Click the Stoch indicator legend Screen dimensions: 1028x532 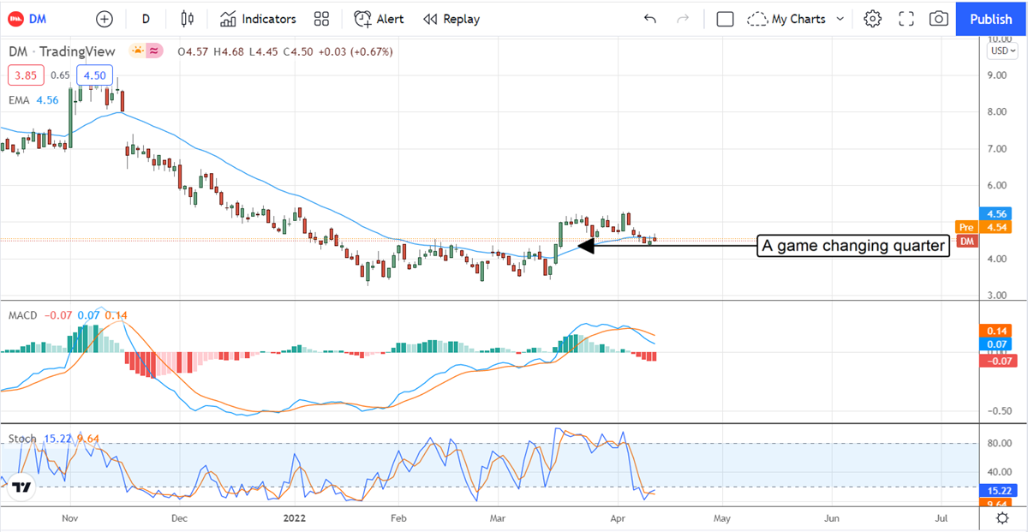pyautogui.click(x=22, y=439)
